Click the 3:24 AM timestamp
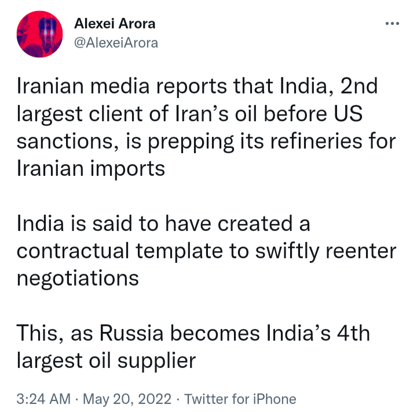 point(43,399)
